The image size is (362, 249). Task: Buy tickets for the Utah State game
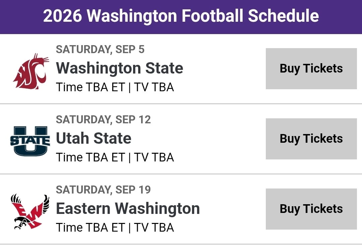(x=311, y=139)
